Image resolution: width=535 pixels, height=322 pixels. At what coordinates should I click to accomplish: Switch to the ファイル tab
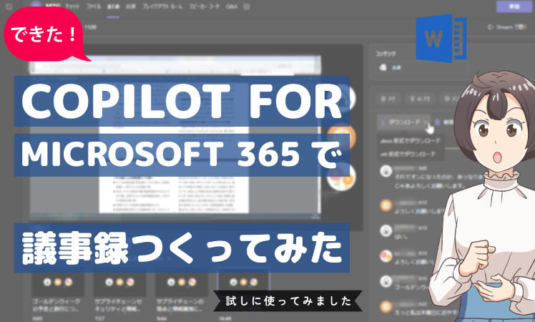tap(94, 6)
